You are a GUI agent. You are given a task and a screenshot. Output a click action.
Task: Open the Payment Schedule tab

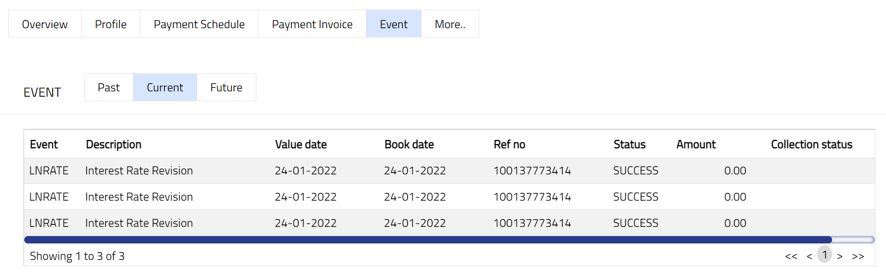[x=199, y=24]
